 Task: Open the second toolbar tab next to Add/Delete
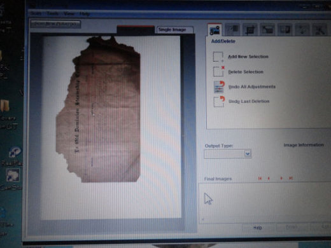click(x=232, y=30)
